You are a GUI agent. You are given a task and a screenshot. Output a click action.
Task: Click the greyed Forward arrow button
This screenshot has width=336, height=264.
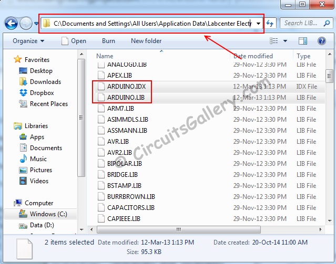[x=26, y=23]
